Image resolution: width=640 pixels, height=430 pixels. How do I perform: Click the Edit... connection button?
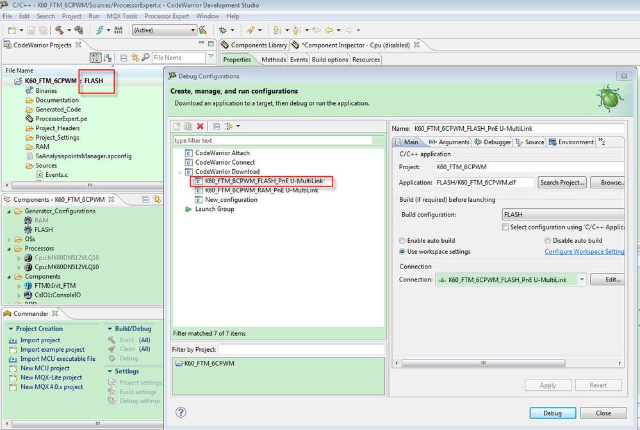[x=608, y=279]
